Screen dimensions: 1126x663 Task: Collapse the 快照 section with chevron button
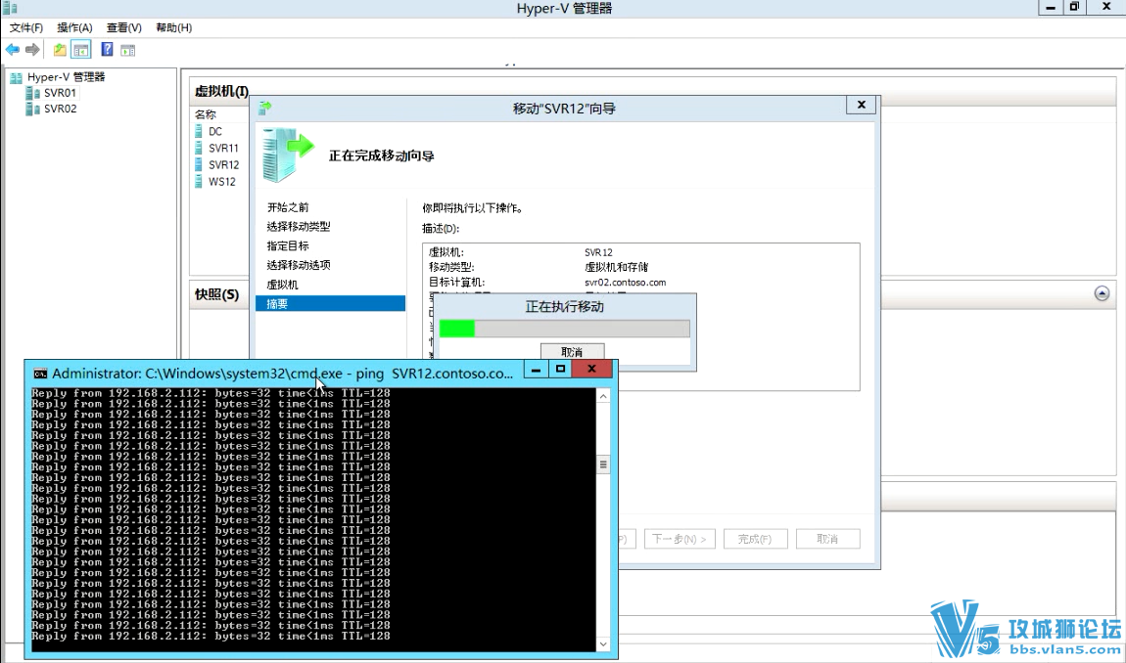point(1102,293)
